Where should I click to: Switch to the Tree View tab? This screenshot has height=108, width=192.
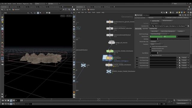click(x=88, y=7)
